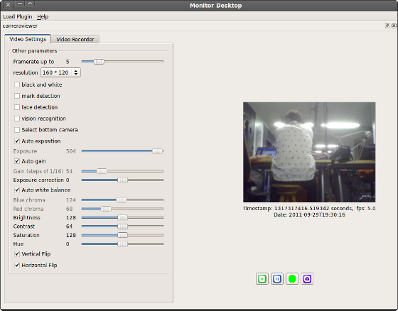398x311 pixels.
Task: Click the green play button
Action: [x=262, y=279]
